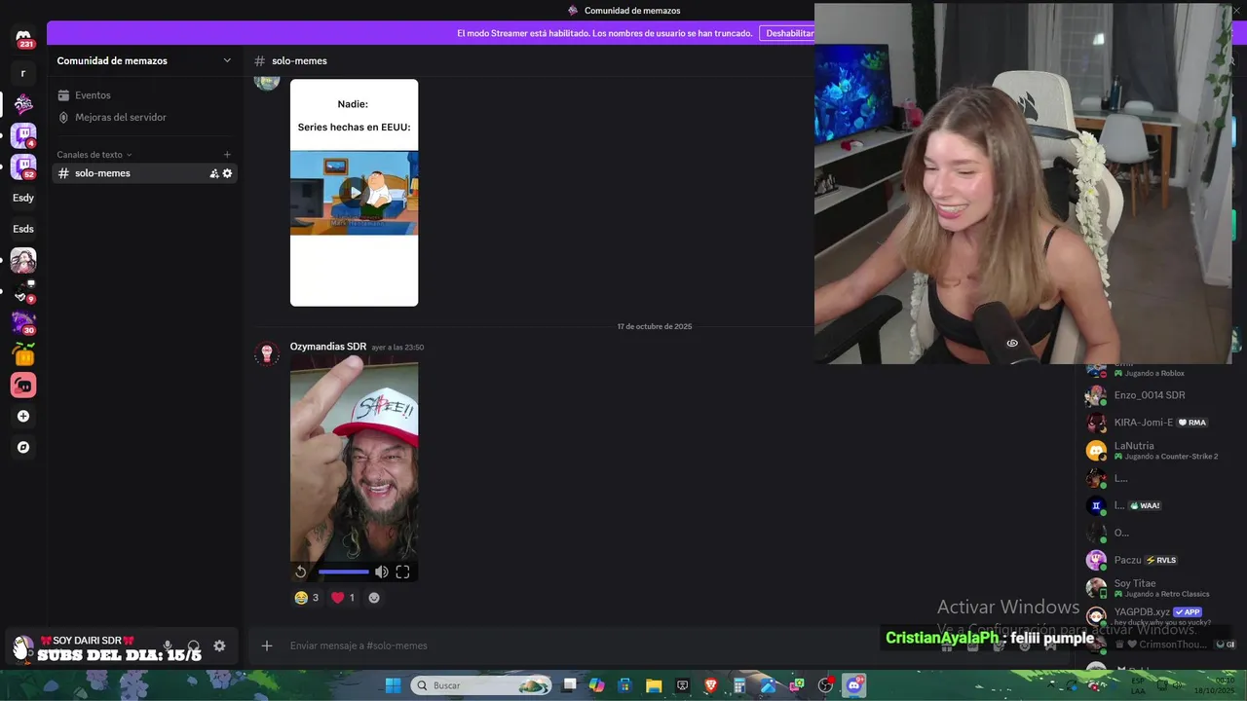Open the pink Discord-logo server
Screen dimensions: 1247x701
coord(23,386)
